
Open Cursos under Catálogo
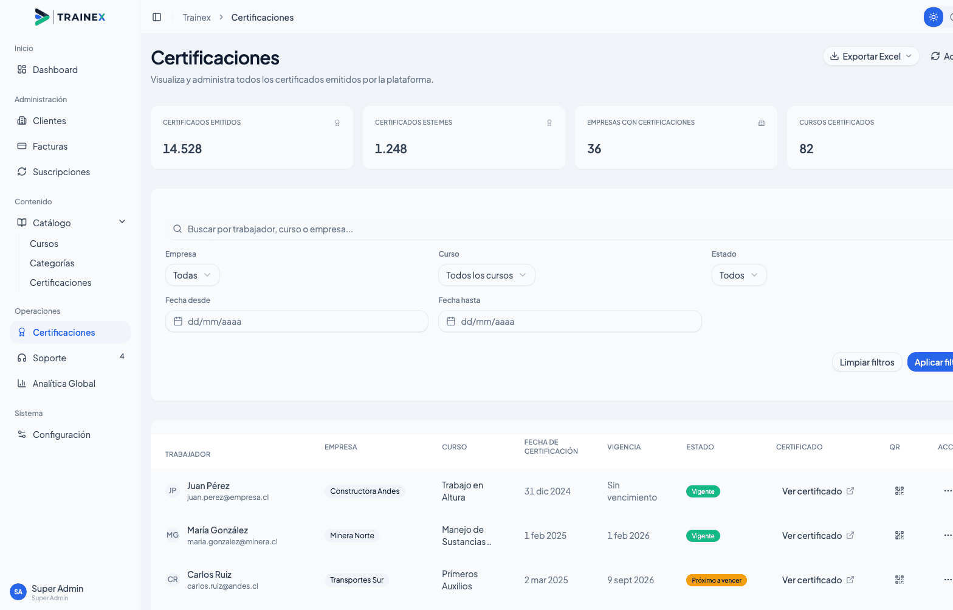44,244
